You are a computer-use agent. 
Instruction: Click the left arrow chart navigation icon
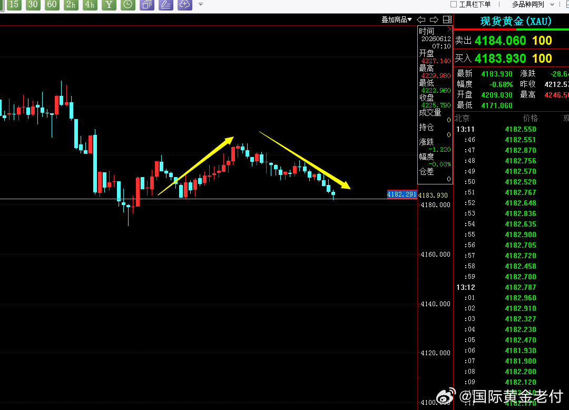pyautogui.click(x=421, y=19)
